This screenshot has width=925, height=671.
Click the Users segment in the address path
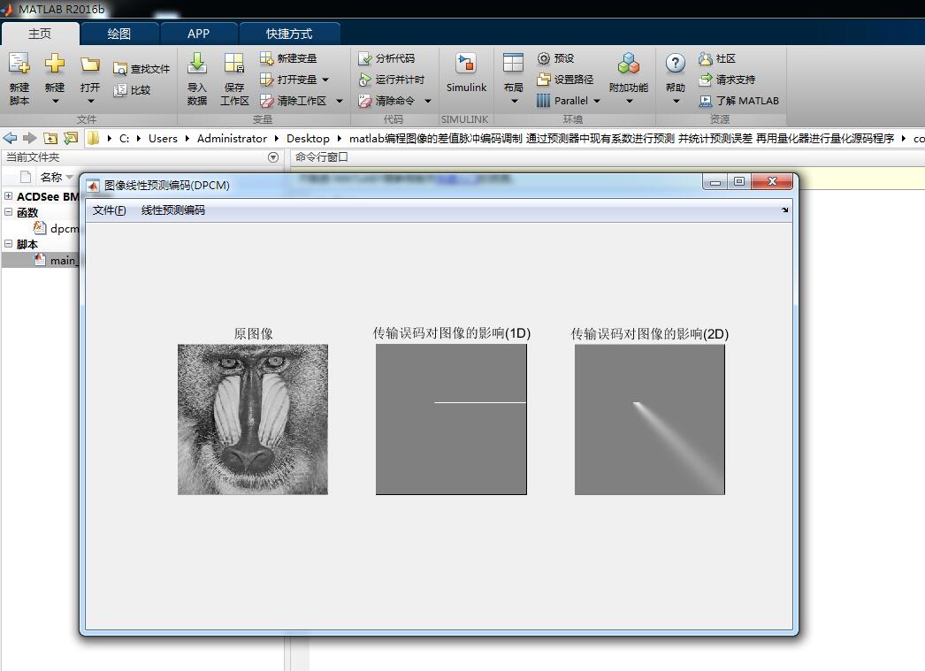coord(163,138)
